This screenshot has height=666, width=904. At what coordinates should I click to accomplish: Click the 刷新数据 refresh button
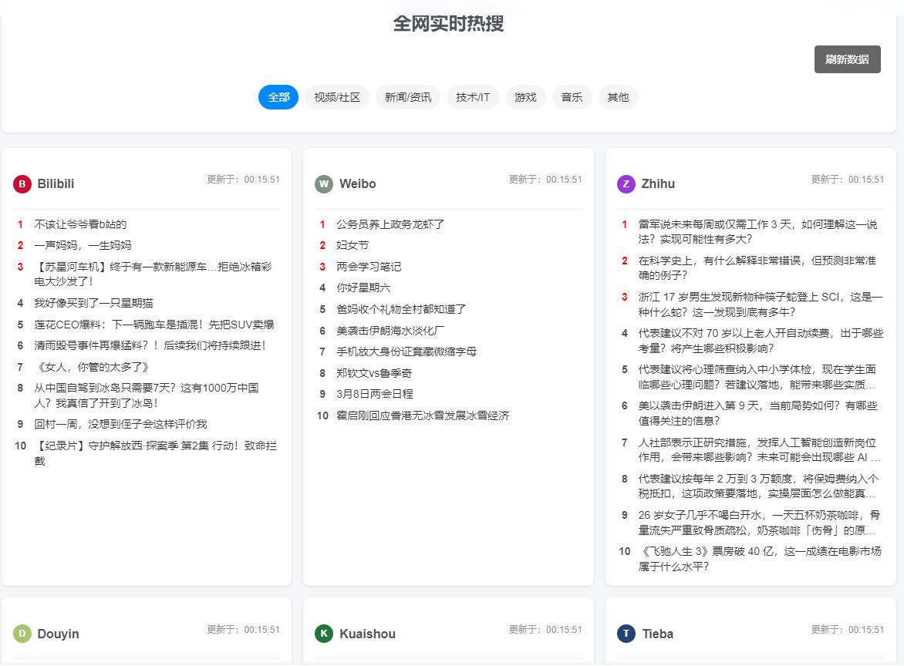pyautogui.click(x=847, y=59)
